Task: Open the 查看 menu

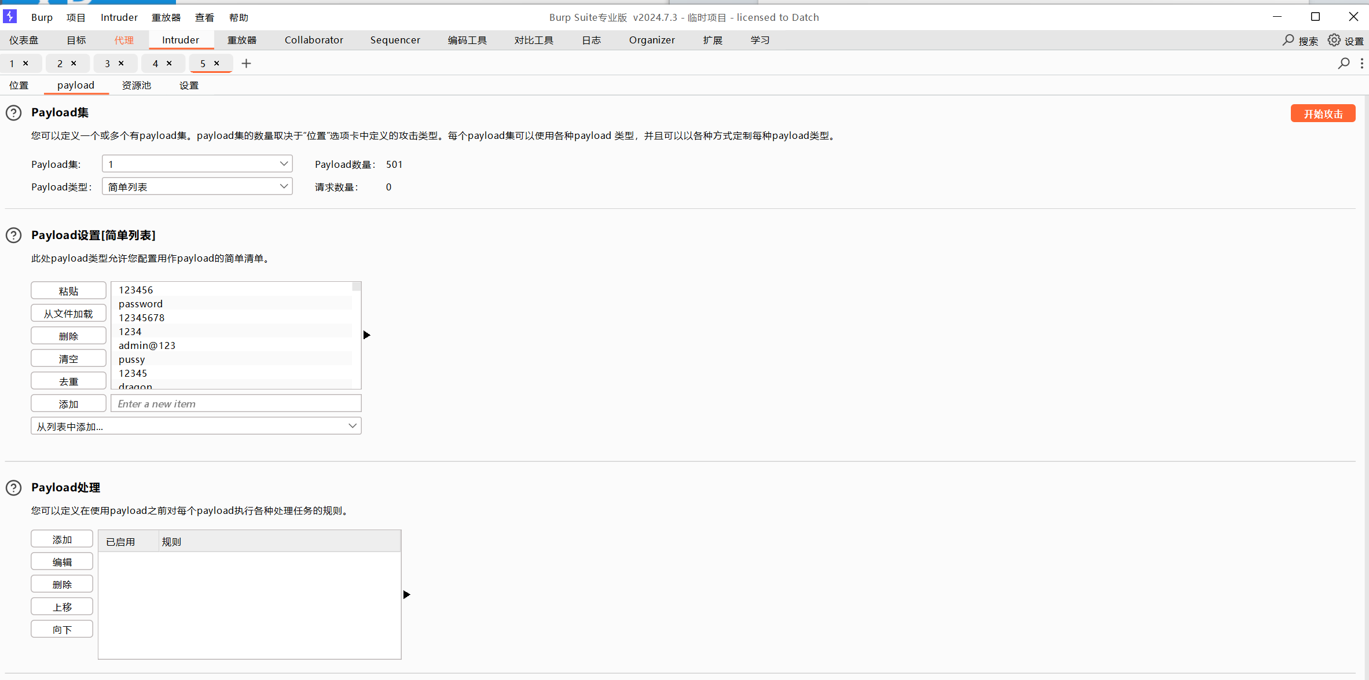Action: [x=204, y=17]
